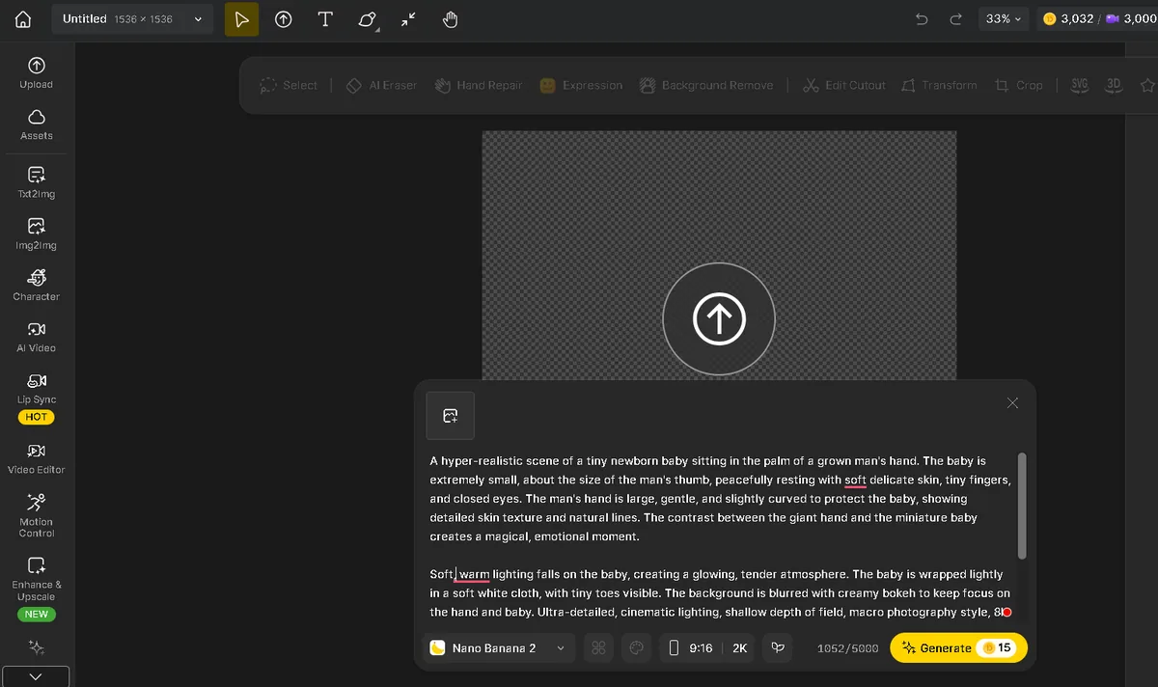The height and width of the screenshot is (687, 1158).
Task: Click the Generate button
Action: (957, 648)
